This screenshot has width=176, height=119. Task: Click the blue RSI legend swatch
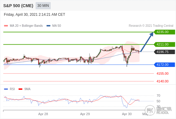6,89
